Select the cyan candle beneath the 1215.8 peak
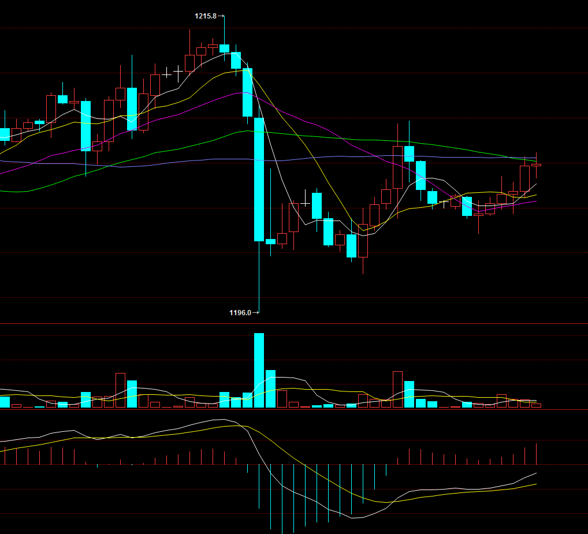This screenshot has height=534, width=588. (224, 48)
